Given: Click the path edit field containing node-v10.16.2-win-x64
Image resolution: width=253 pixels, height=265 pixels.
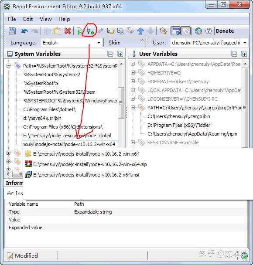Looking at the screenshot, I should pos(69,144).
